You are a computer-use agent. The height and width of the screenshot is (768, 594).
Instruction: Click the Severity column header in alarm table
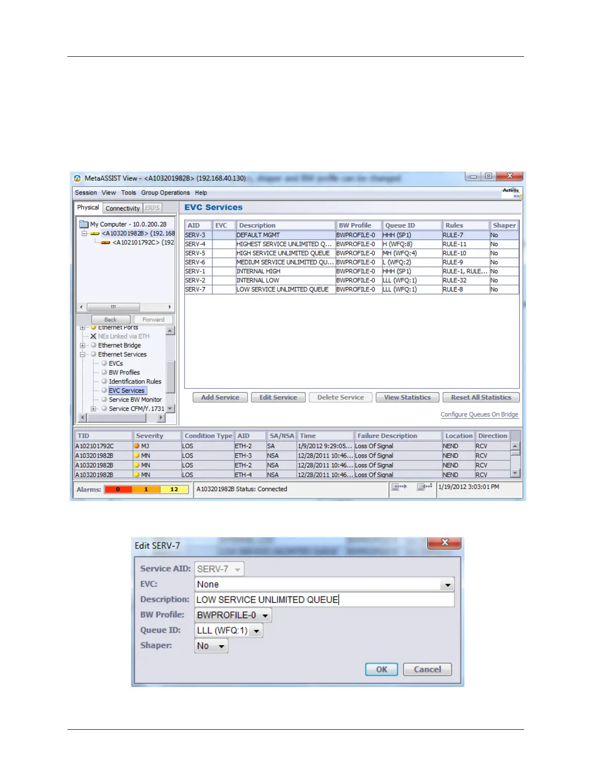pos(157,436)
